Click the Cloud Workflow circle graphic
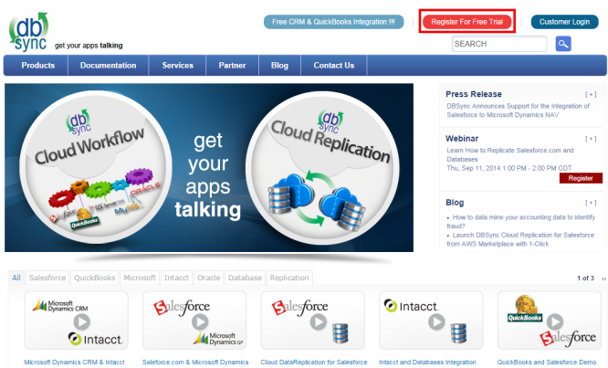The width and height of the screenshot is (608, 368). point(91,167)
